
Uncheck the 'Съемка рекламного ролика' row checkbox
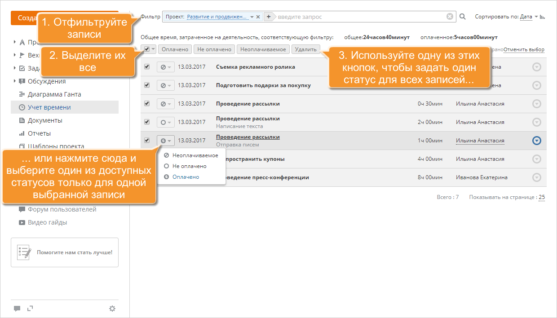pyautogui.click(x=146, y=66)
